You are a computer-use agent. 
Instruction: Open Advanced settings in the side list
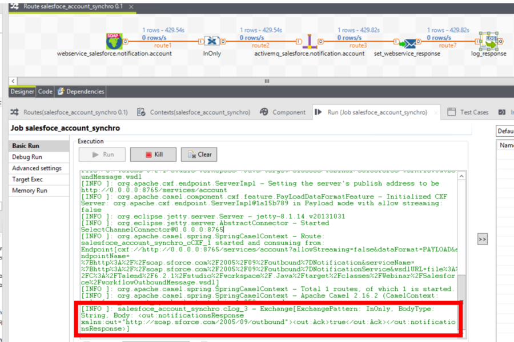coord(39,168)
